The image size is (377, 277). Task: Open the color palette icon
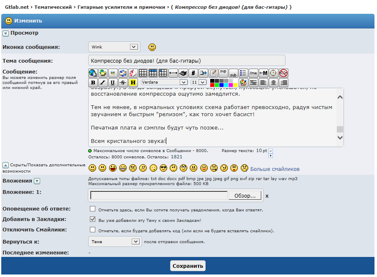pos(243,82)
